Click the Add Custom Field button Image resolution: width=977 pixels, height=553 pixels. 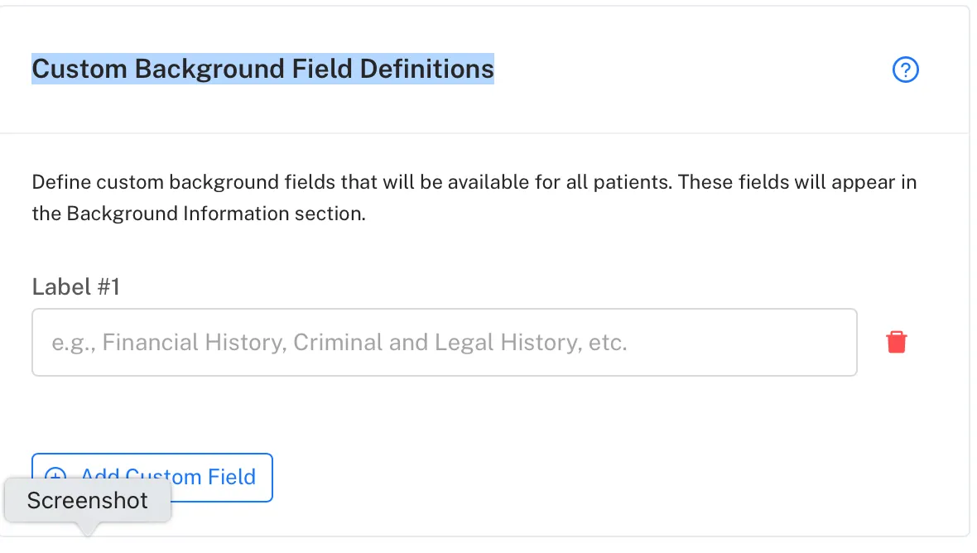pos(152,477)
